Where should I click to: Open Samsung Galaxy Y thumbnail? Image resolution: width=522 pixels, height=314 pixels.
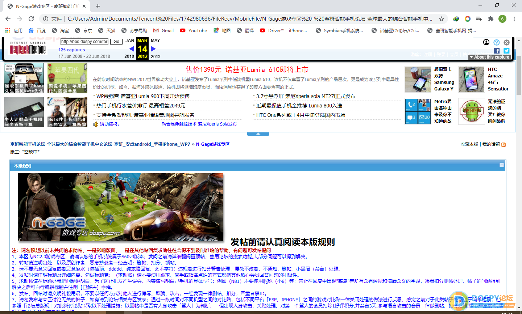click(418, 79)
